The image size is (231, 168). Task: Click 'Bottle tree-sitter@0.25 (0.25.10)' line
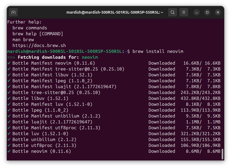pos(57,93)
